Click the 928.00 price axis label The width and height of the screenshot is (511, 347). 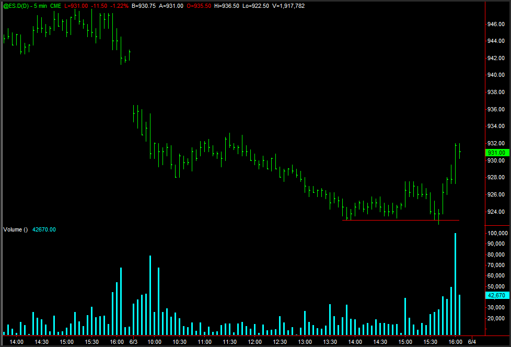click(496, 177)
